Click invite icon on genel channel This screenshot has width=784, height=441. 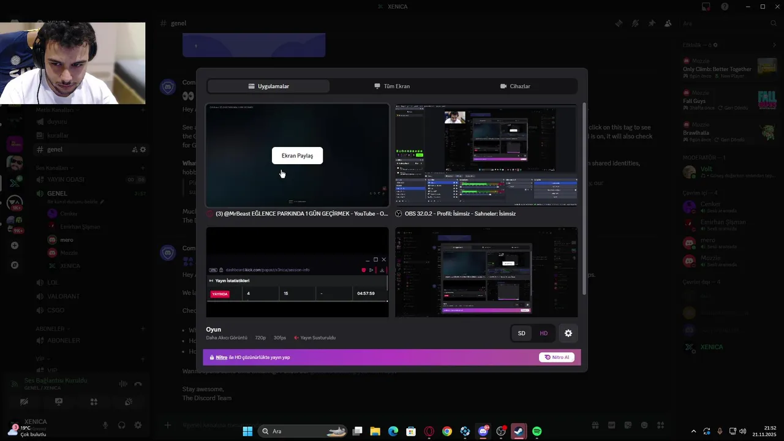click(135, 149)
